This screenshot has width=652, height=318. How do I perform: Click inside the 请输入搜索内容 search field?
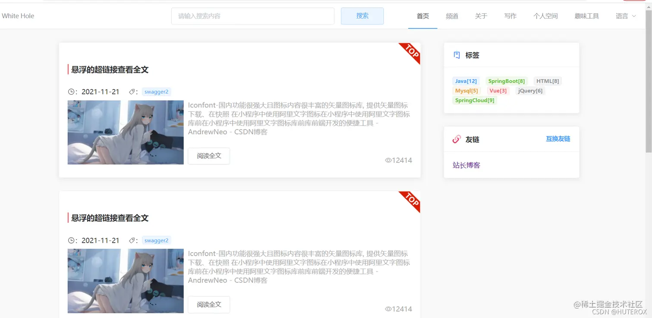pyautogui.click(x=253, y=16)
